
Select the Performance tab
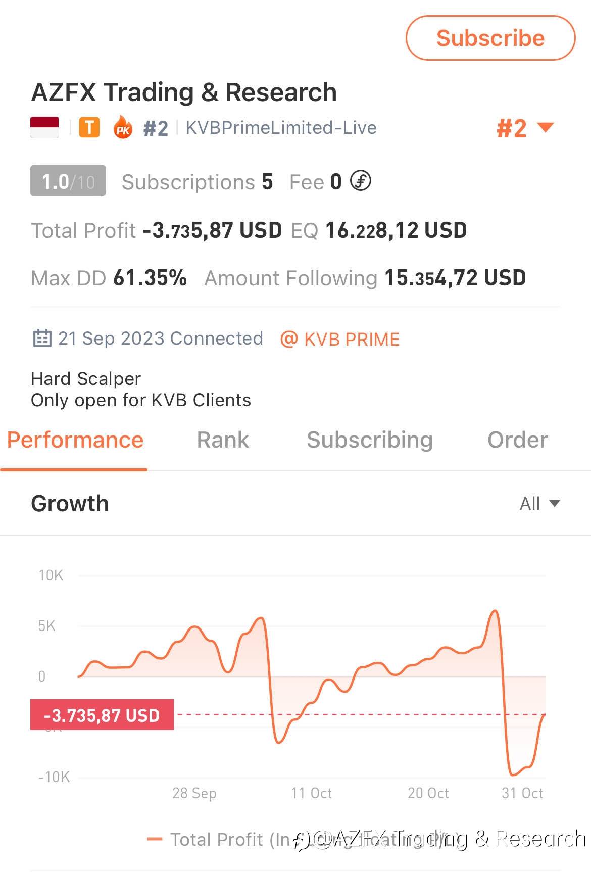[x=75, y=440]
